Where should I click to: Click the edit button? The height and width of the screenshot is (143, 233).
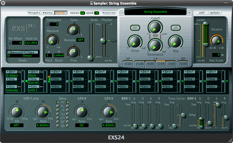click(202, 13)
